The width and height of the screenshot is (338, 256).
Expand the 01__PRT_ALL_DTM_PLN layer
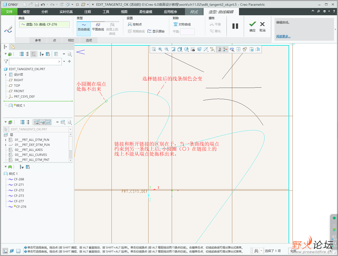[6, 140]
